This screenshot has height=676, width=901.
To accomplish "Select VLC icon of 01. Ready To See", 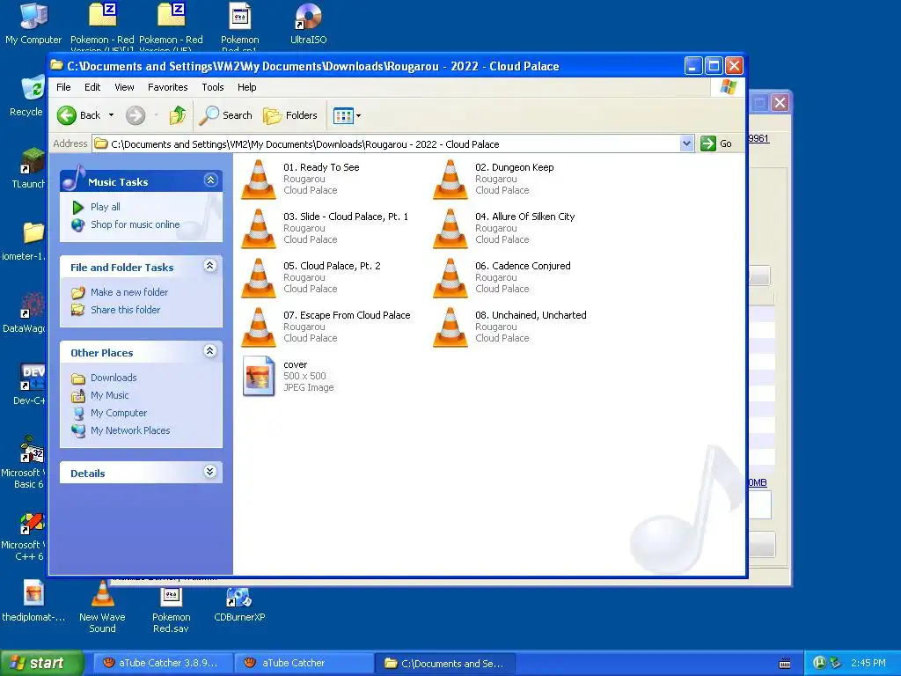I will (259, 180).
